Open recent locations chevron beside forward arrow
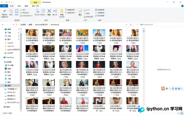184x115 pixels. [10, 25]
